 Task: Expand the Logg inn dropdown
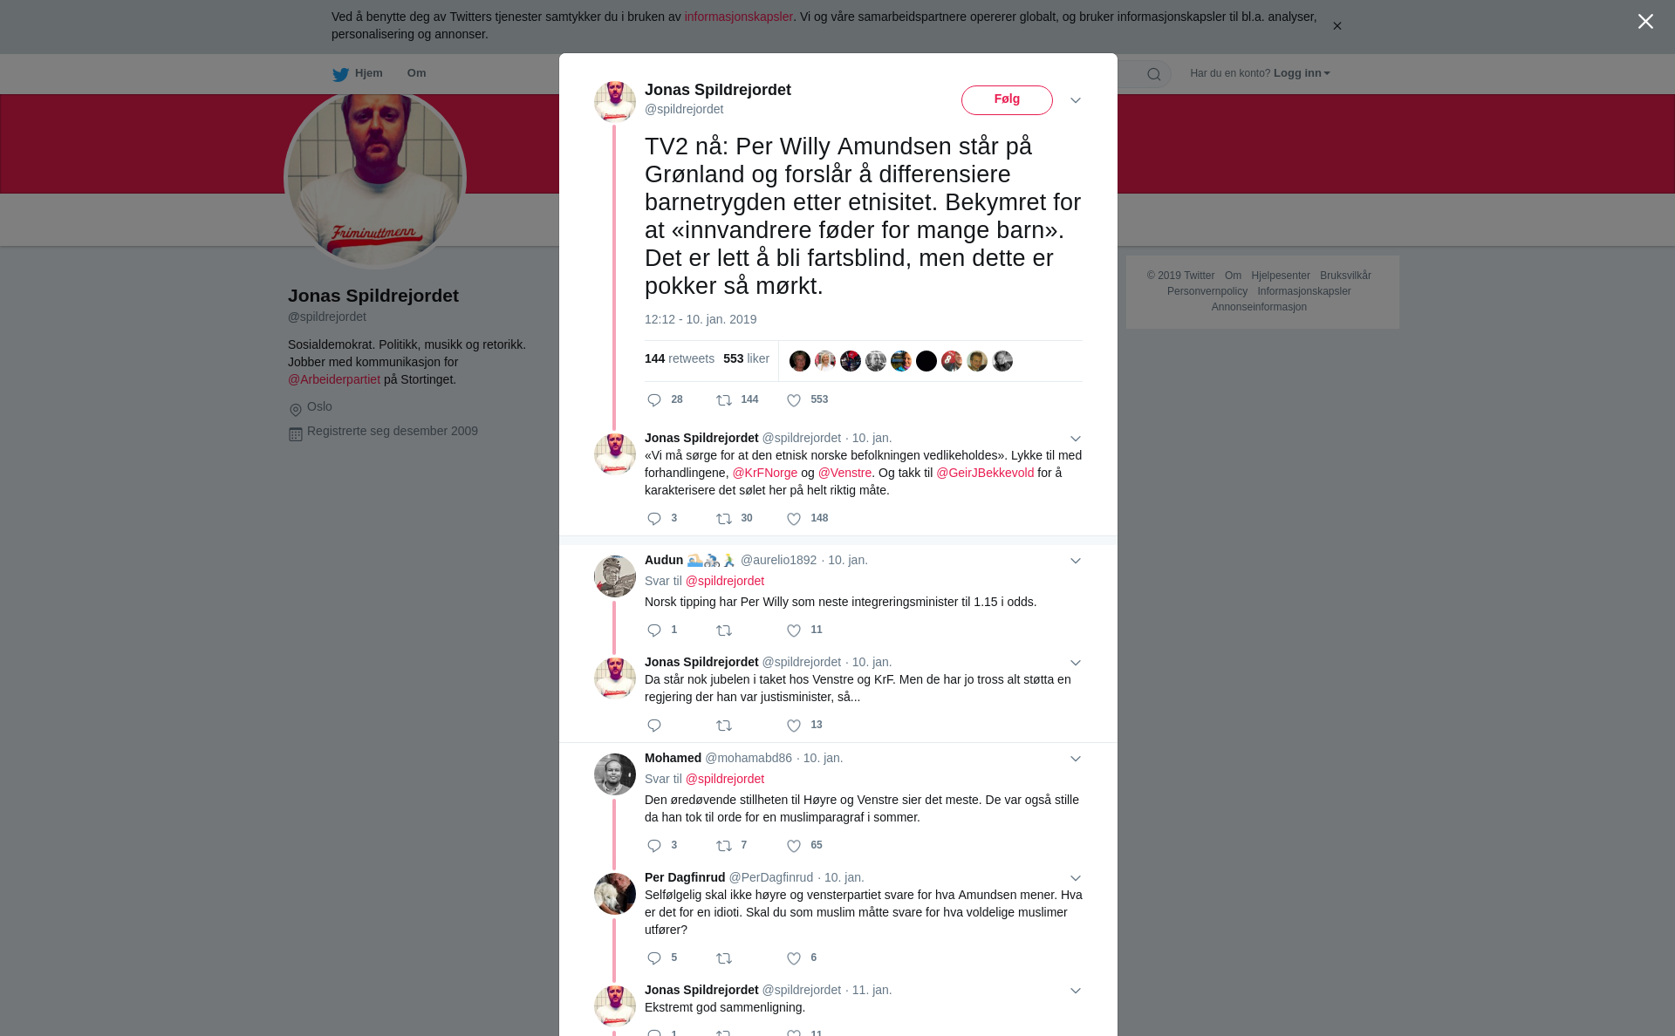(1302, 73)
